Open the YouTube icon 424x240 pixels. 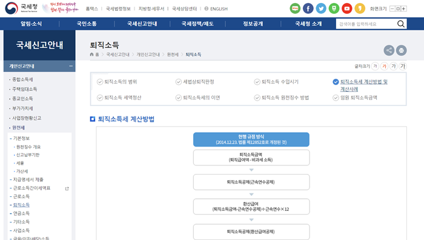(347, 8)
